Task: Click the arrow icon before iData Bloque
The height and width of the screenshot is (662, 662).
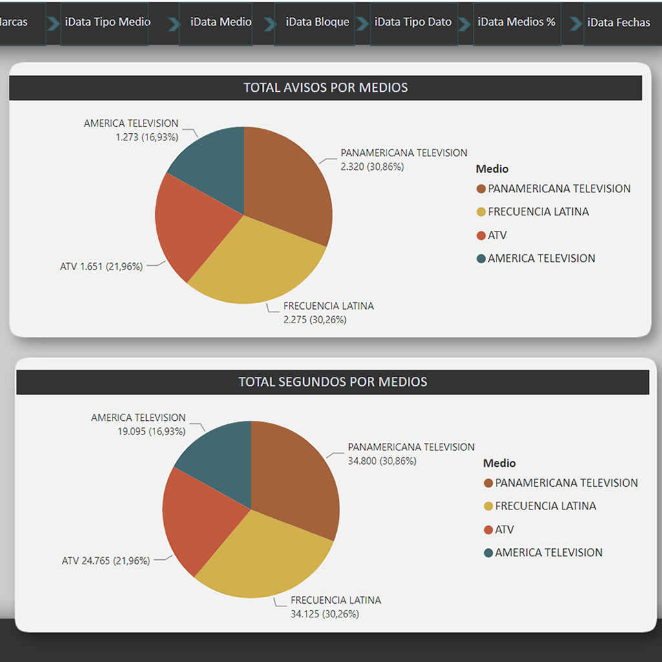Action: [x=270, y=24]
